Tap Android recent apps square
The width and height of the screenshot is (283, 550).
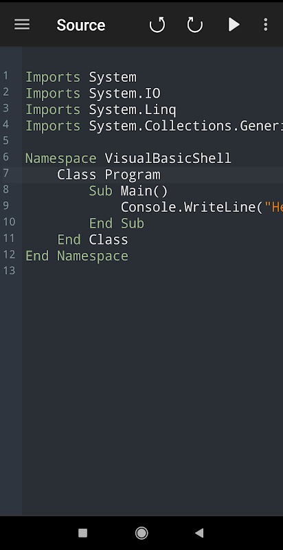82,533
